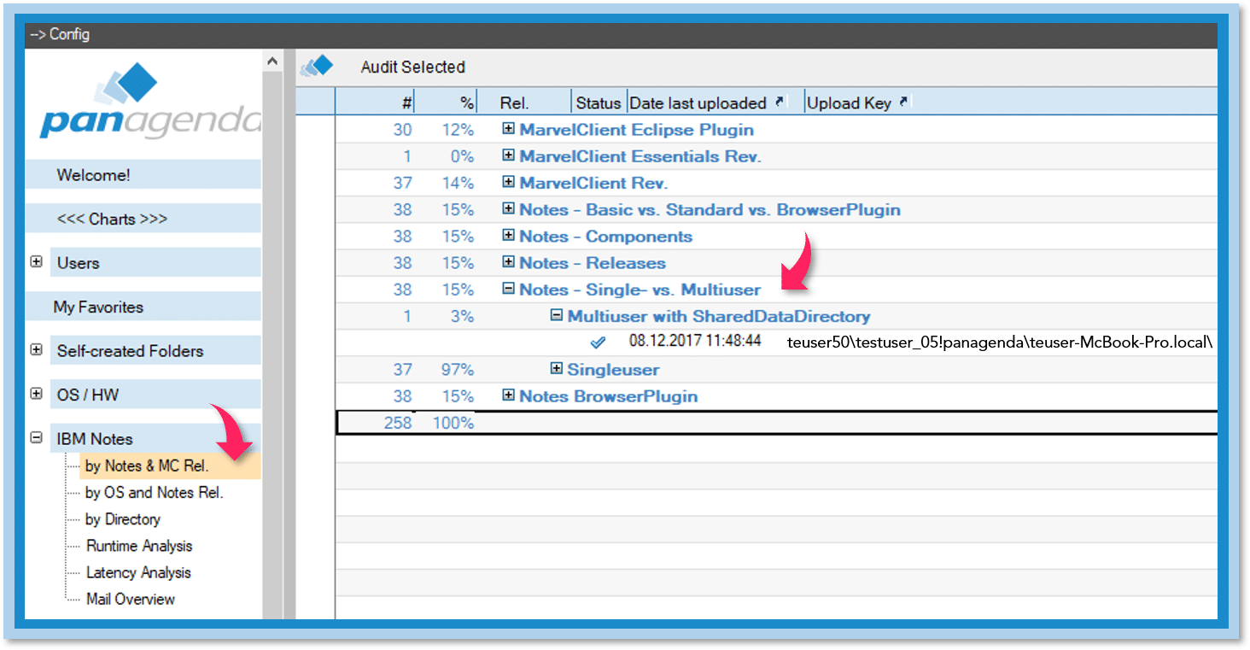Click the Notes - Releases link
Image resolution: width=1250 pixels, height=650 pixels.
pyautogui.click(x=592, y=263)
